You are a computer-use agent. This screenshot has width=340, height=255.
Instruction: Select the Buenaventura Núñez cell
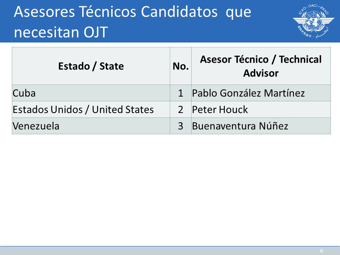click(x=261, y=126)
